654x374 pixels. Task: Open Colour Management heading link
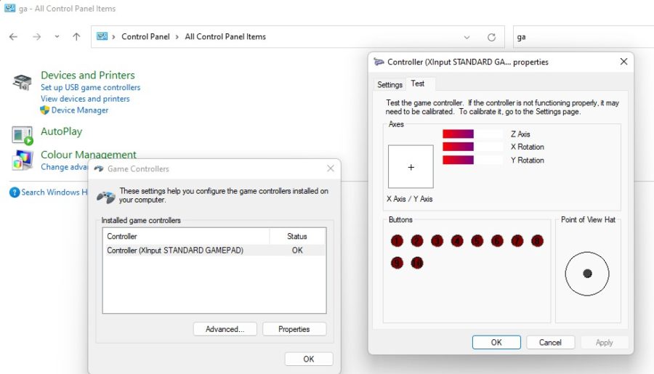89,154
